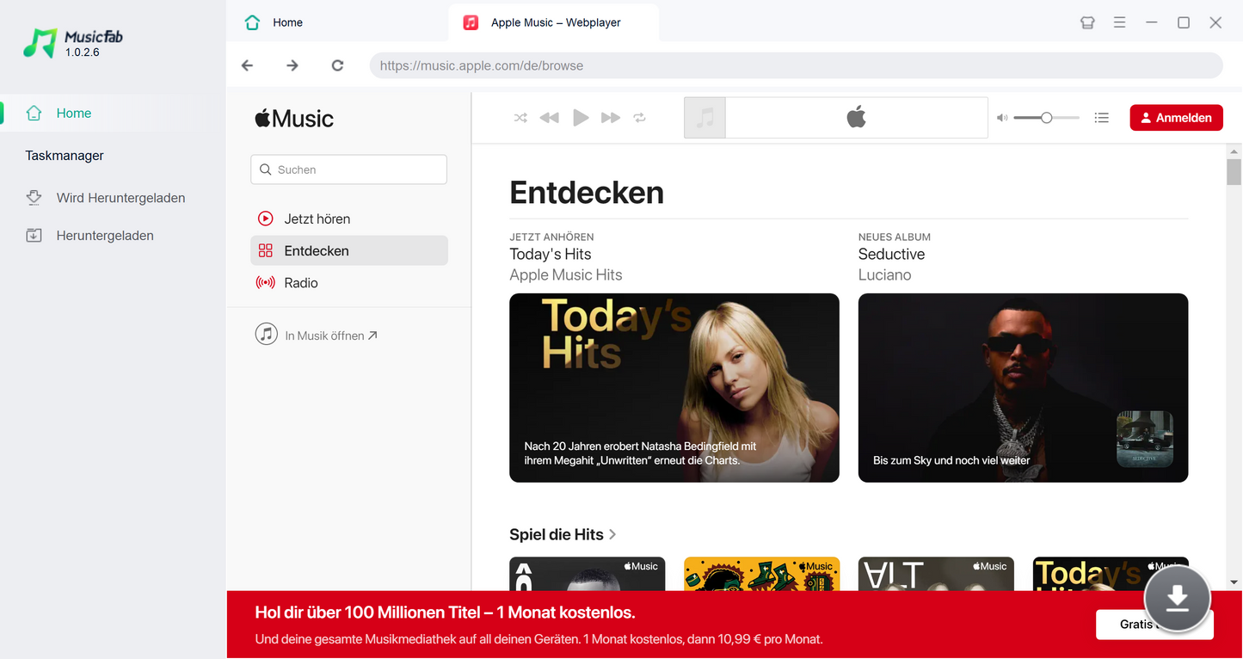The image size is (1243, 659).
Task: Mute via the volume speaker icon
Action: click(x=1001, y=118)
